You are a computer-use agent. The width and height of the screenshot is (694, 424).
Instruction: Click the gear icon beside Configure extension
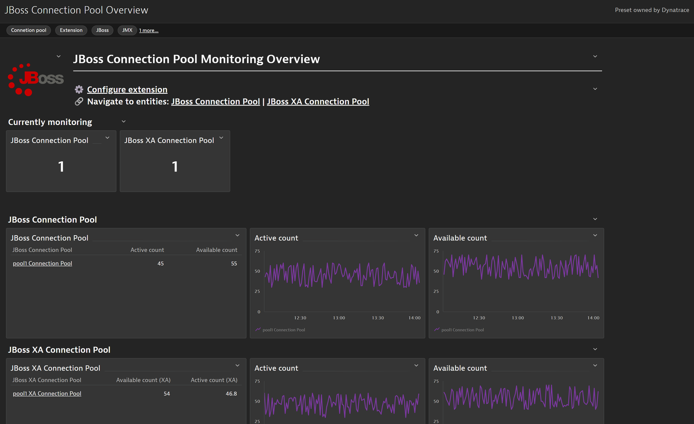tap(79, 89)
